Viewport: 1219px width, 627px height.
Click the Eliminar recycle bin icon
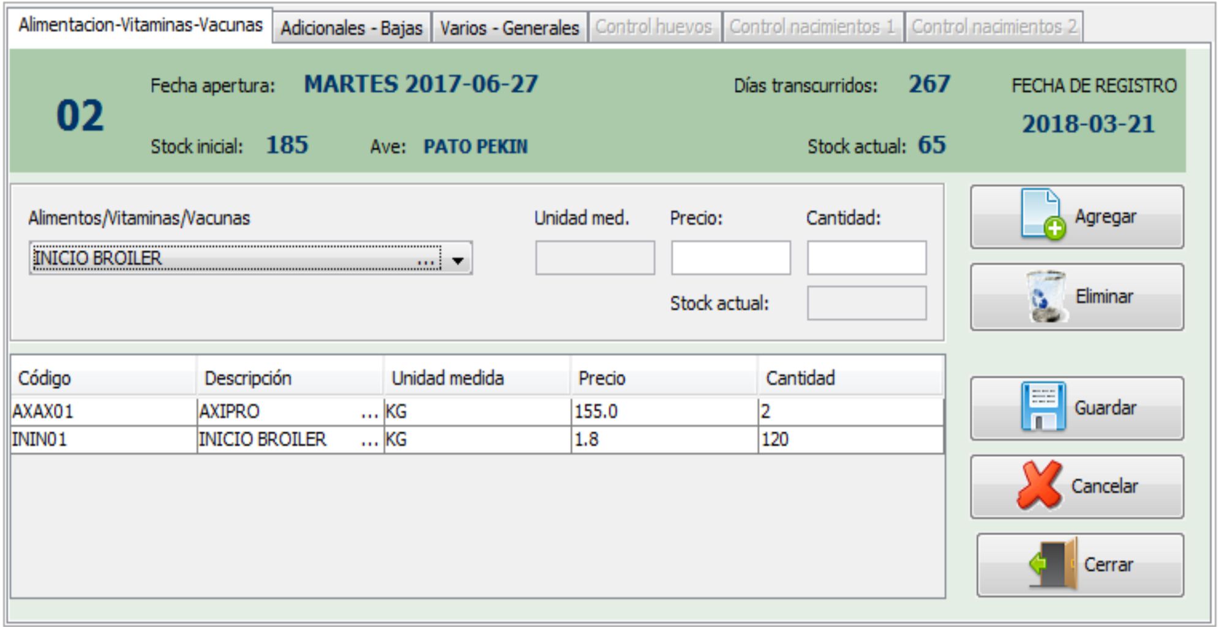[x=1046, y=297]
